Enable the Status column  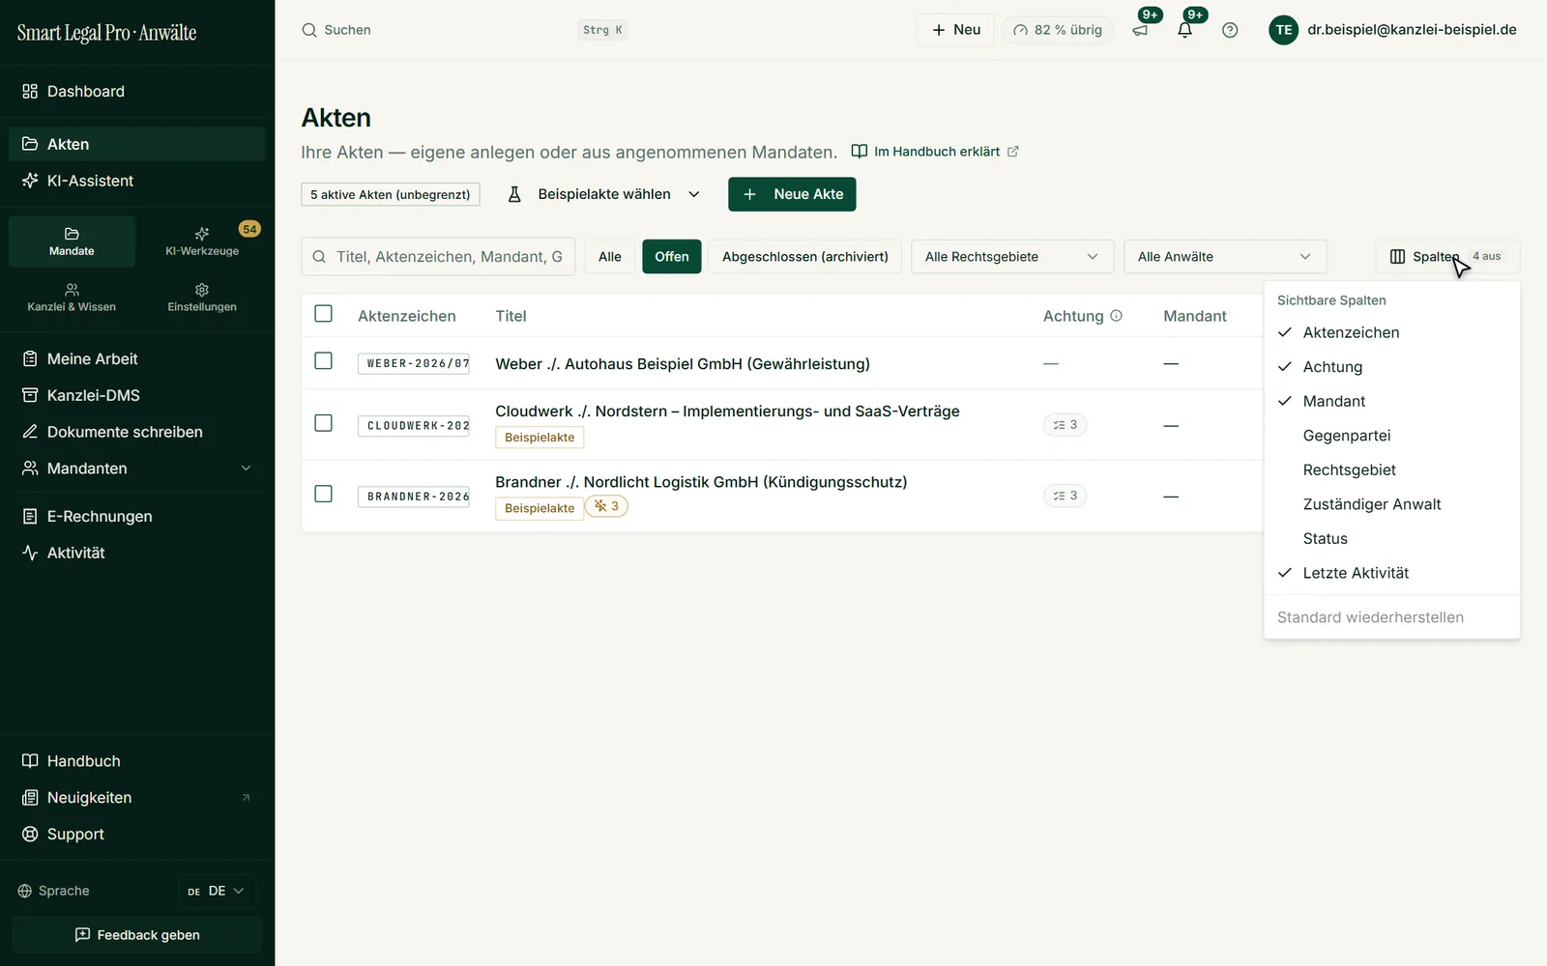point(1391,539)
